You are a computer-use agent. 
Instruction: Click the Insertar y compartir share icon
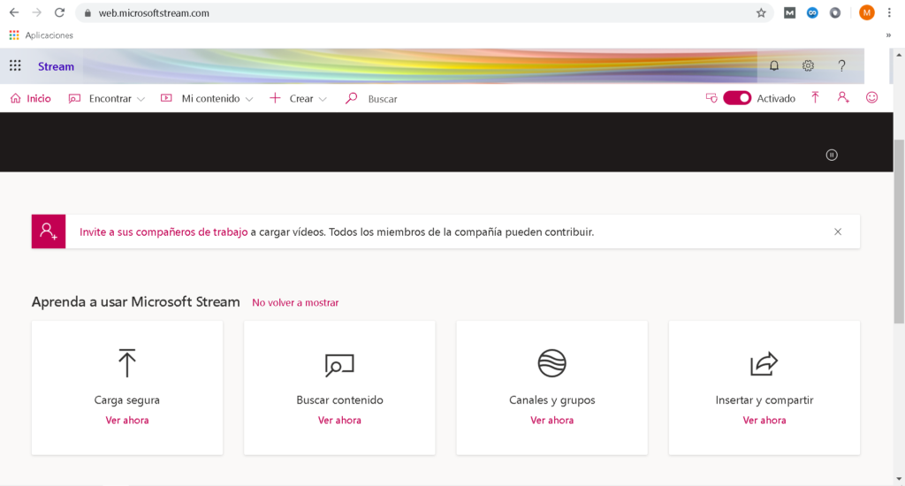pyautogui.click(x=764, y=364)
